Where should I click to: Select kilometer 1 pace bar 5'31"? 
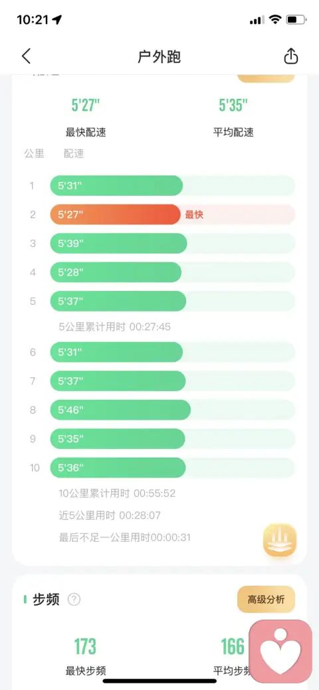click(116, 185)
